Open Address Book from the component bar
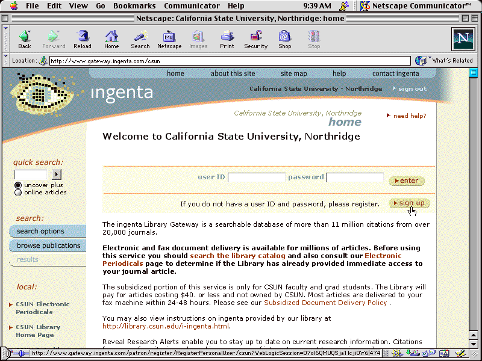The height and width of the screenshot is (361, 482). [444, 353]
